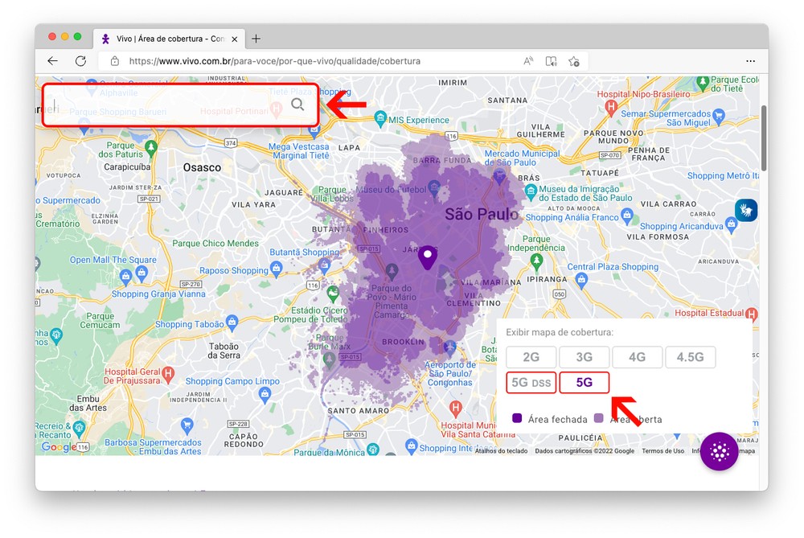Select the 5G coverage button
This screenshot has height=538, width=804.
click(584, 383)
